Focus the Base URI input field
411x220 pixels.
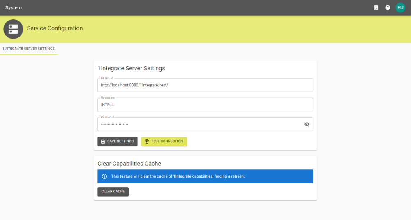coord(205,85)
